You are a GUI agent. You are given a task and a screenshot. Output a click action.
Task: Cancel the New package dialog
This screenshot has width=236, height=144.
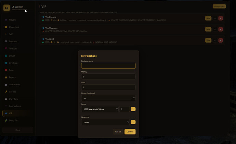coord(118,132)
